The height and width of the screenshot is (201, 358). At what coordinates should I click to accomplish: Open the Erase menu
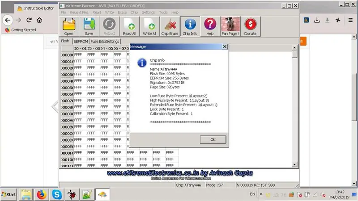click(122, 13)
